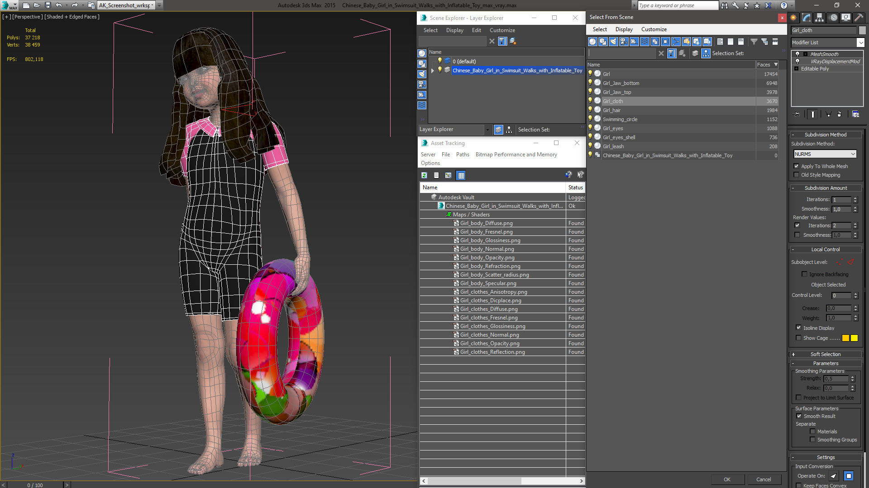Select the Swimming_circle object in the list
Screen dimensions: 869x488
point(620,119)
